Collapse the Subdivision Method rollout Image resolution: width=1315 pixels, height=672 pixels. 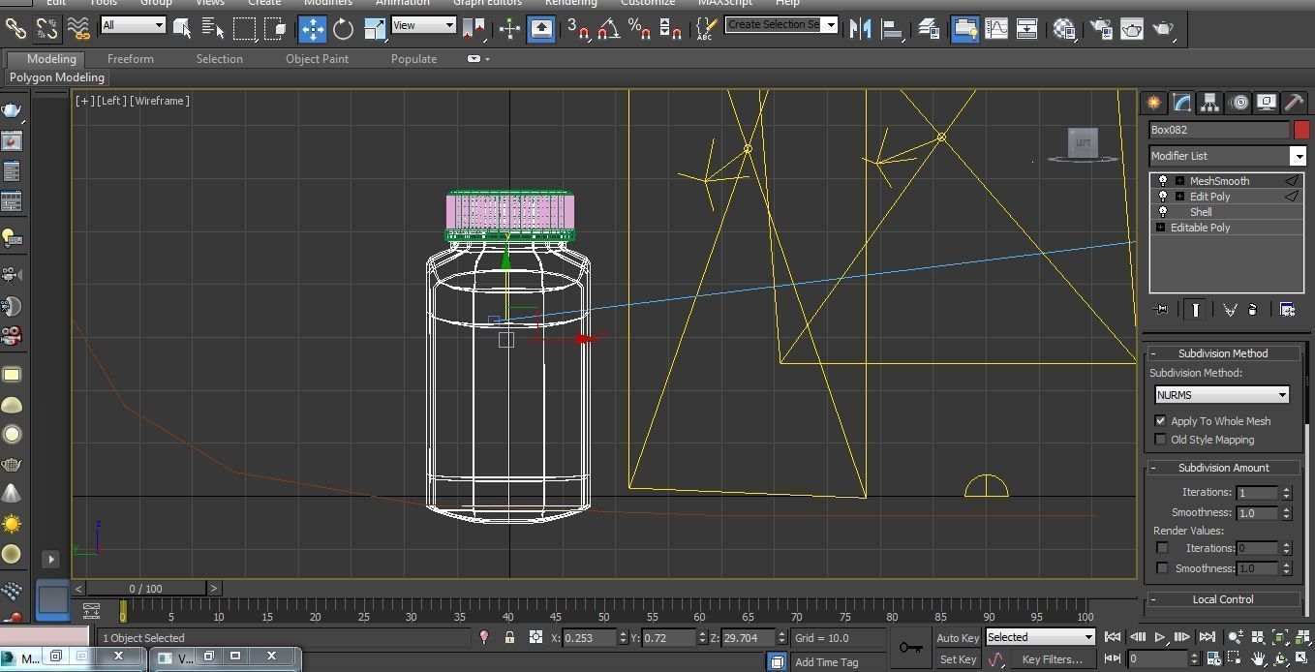1223,353
